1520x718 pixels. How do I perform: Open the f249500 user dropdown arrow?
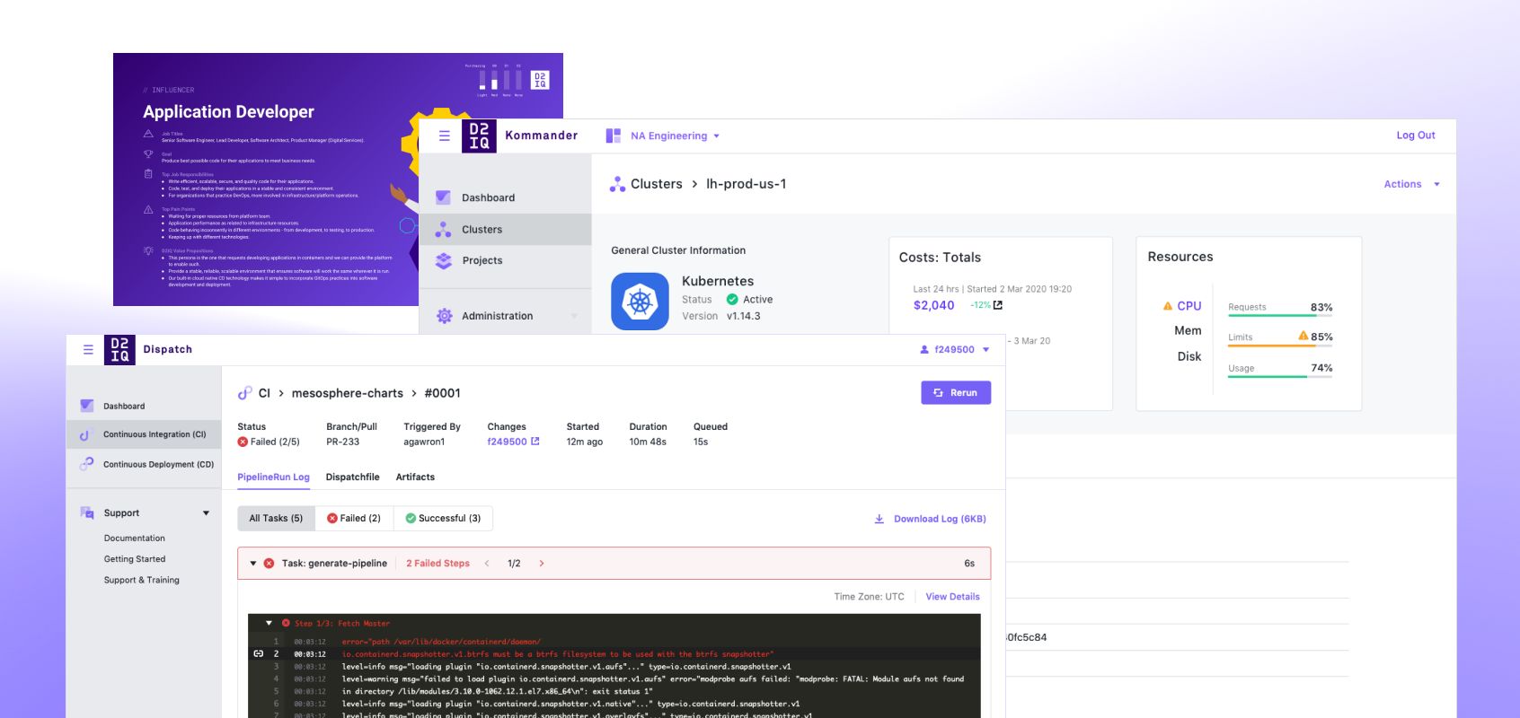click(985, 350)
